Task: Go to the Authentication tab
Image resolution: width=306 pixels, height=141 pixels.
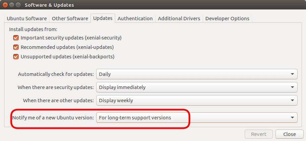Action: (135, 19)
